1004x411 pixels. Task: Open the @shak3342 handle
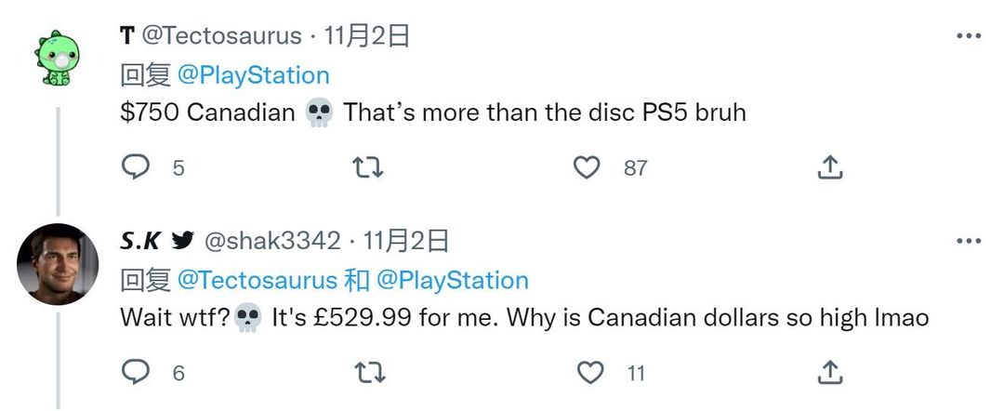[x=272, y=241]
